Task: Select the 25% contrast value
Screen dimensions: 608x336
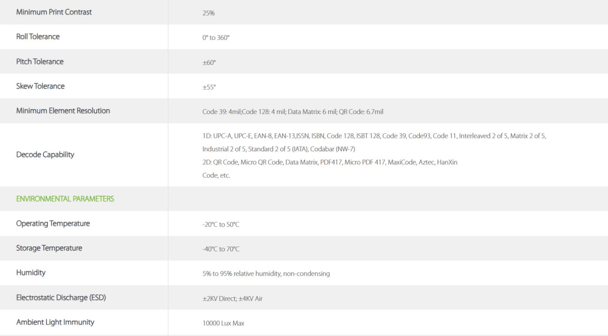Action: [x=208, y=13]
